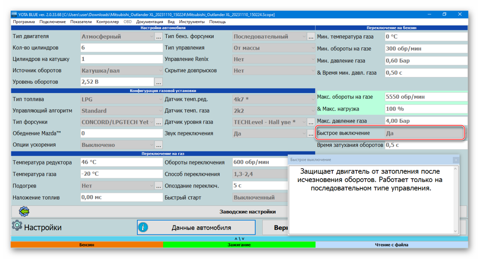Close the Быстрое выключение tooltip window
The image size is (479, 259).
[x=455, y=160]
